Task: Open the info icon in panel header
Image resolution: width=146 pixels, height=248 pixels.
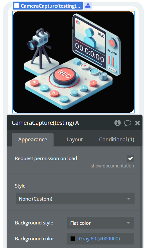Action: [x=118, y=123]
